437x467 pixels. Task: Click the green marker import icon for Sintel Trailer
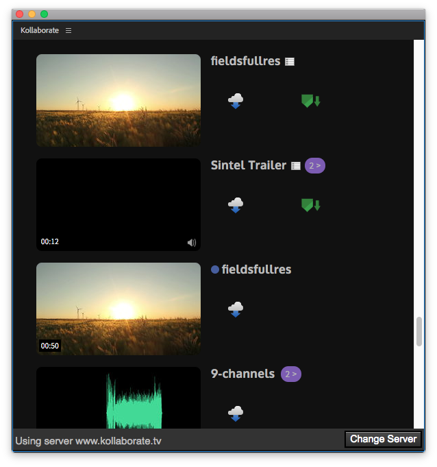311,205
